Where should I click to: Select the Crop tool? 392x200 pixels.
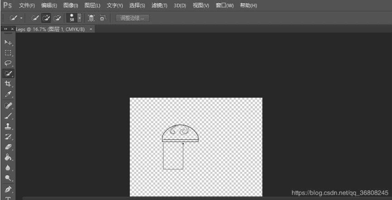(8, 84)
